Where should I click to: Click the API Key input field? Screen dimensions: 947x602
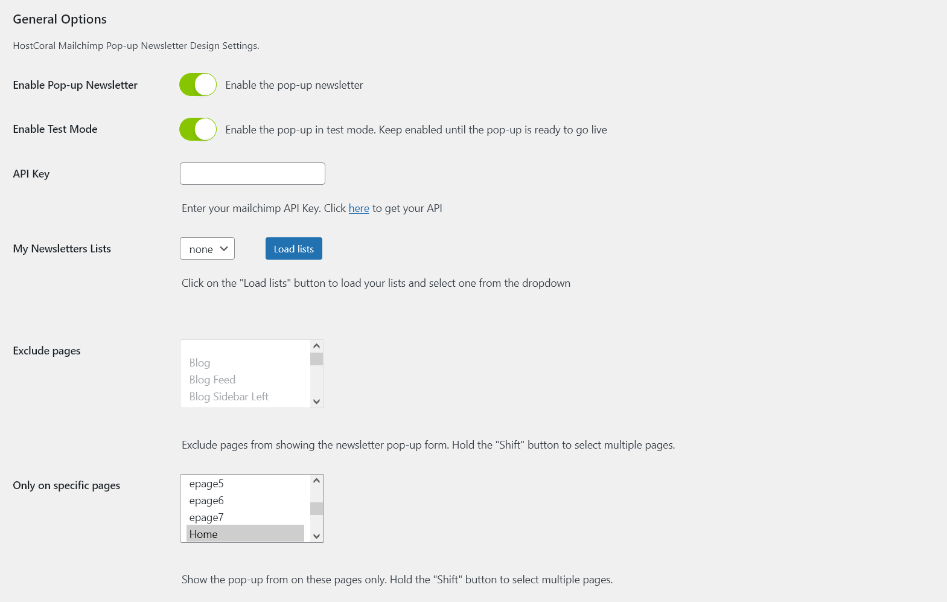point(252,174)
